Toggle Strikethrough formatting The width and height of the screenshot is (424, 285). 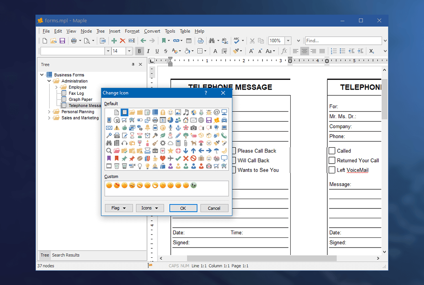point(166,51)
